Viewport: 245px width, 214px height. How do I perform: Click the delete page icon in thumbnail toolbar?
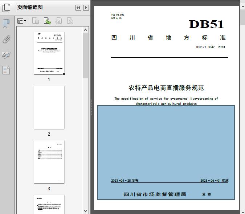pyautogui.click(x=36, y=21)
